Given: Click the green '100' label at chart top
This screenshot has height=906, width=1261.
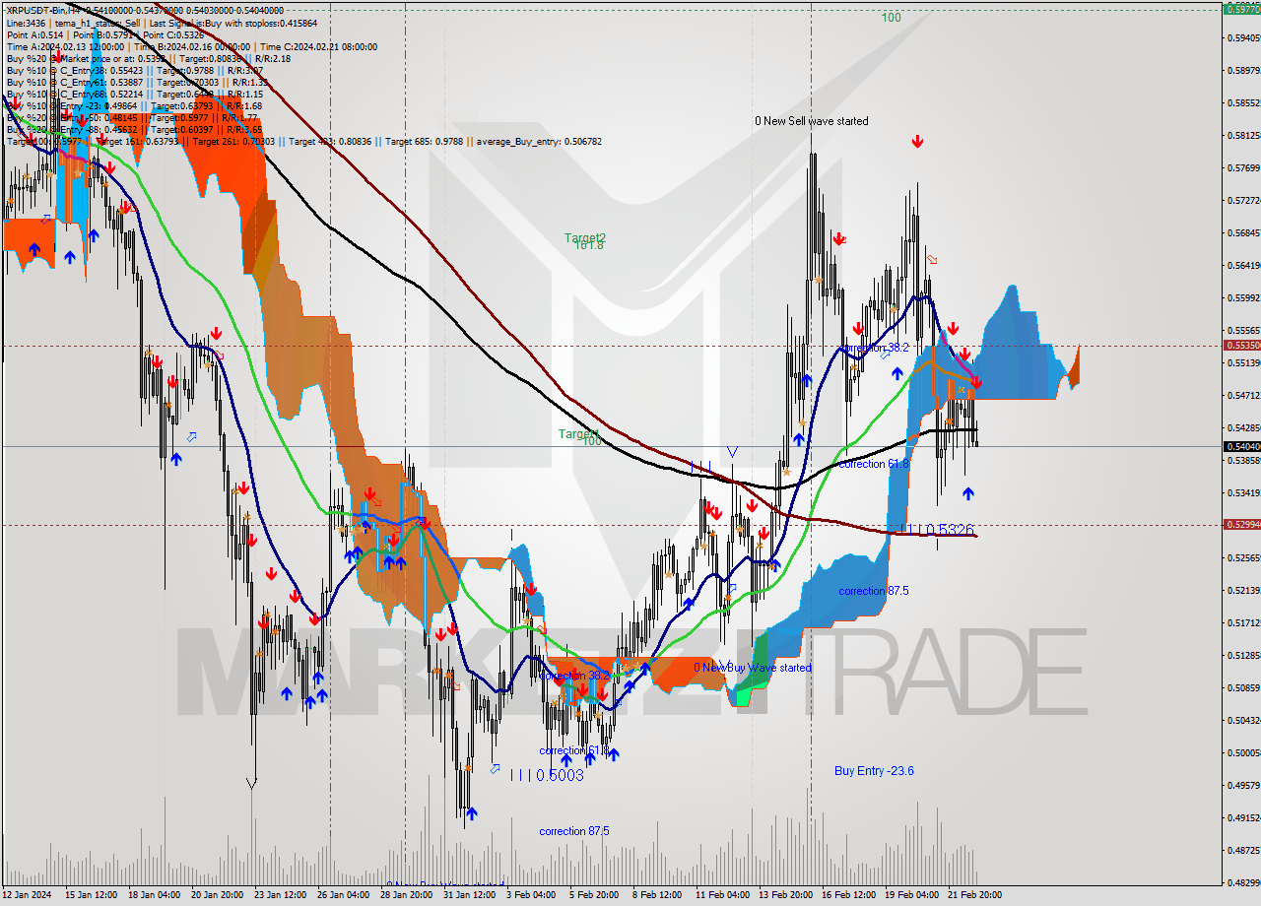Looking at the screenshot, I should [x=891, y=18].
